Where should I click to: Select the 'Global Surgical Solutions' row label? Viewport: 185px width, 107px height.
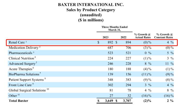click(x=27, y=90)
